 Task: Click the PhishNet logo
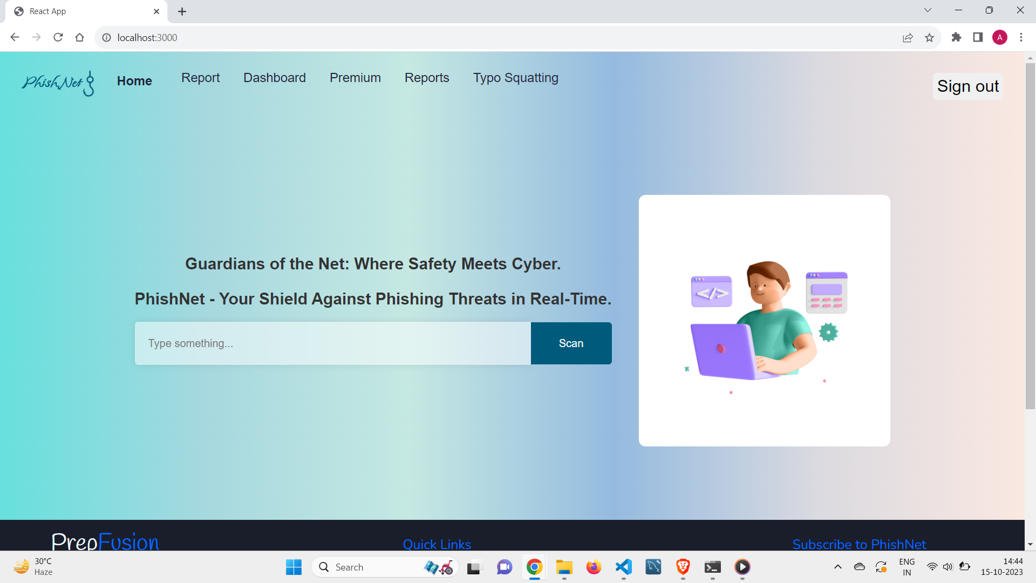(58, 83)
